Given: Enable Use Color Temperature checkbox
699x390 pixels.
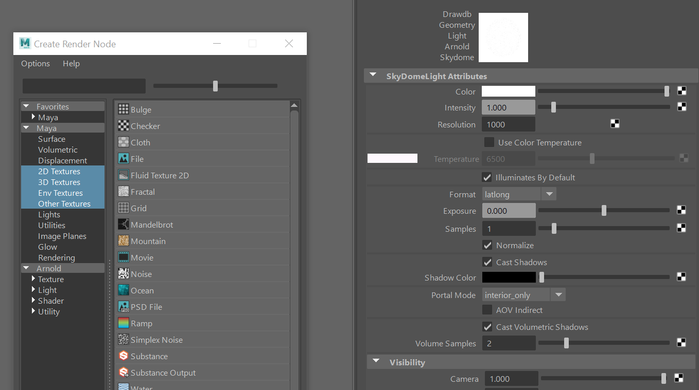Looking at the screenshot, I should (x=489, y=142).
